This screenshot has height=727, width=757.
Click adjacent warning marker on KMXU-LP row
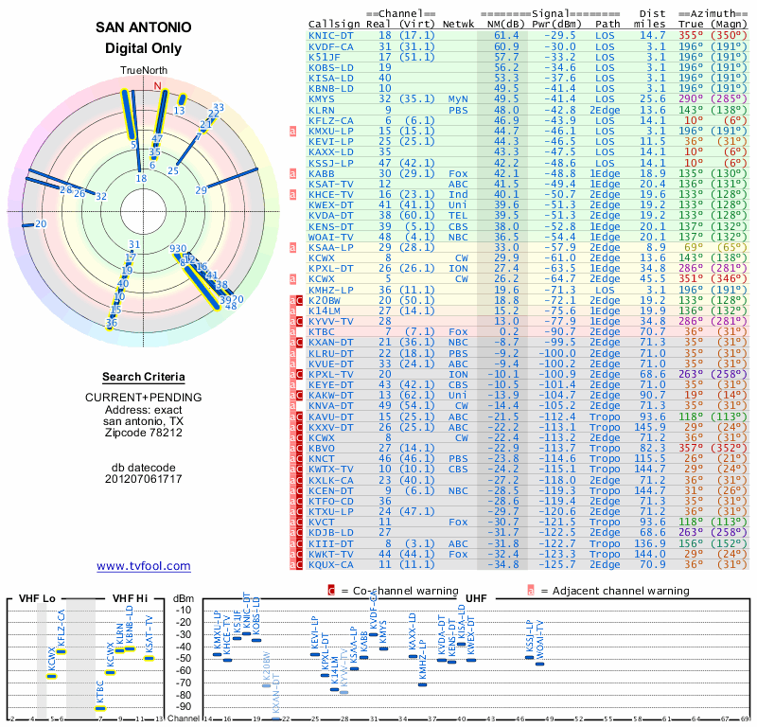point(292,131)
